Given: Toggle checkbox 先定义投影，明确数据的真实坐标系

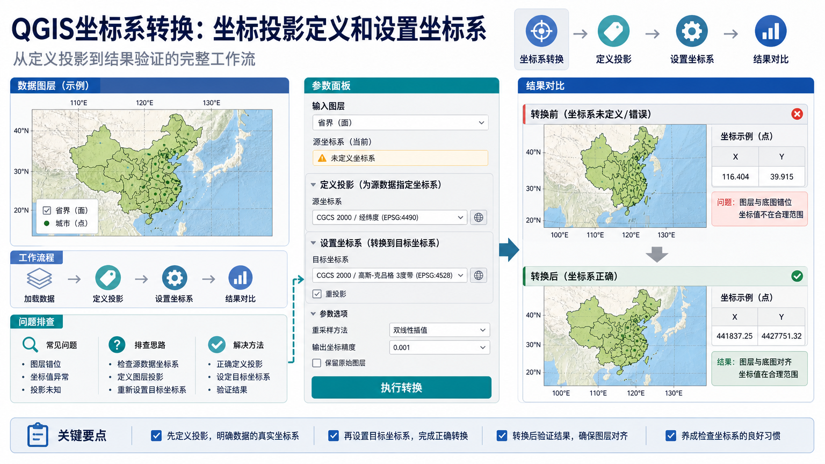Looking at the screenshot, I should point(156,436).
